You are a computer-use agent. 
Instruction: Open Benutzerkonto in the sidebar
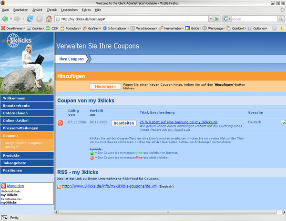pos(27,105)
